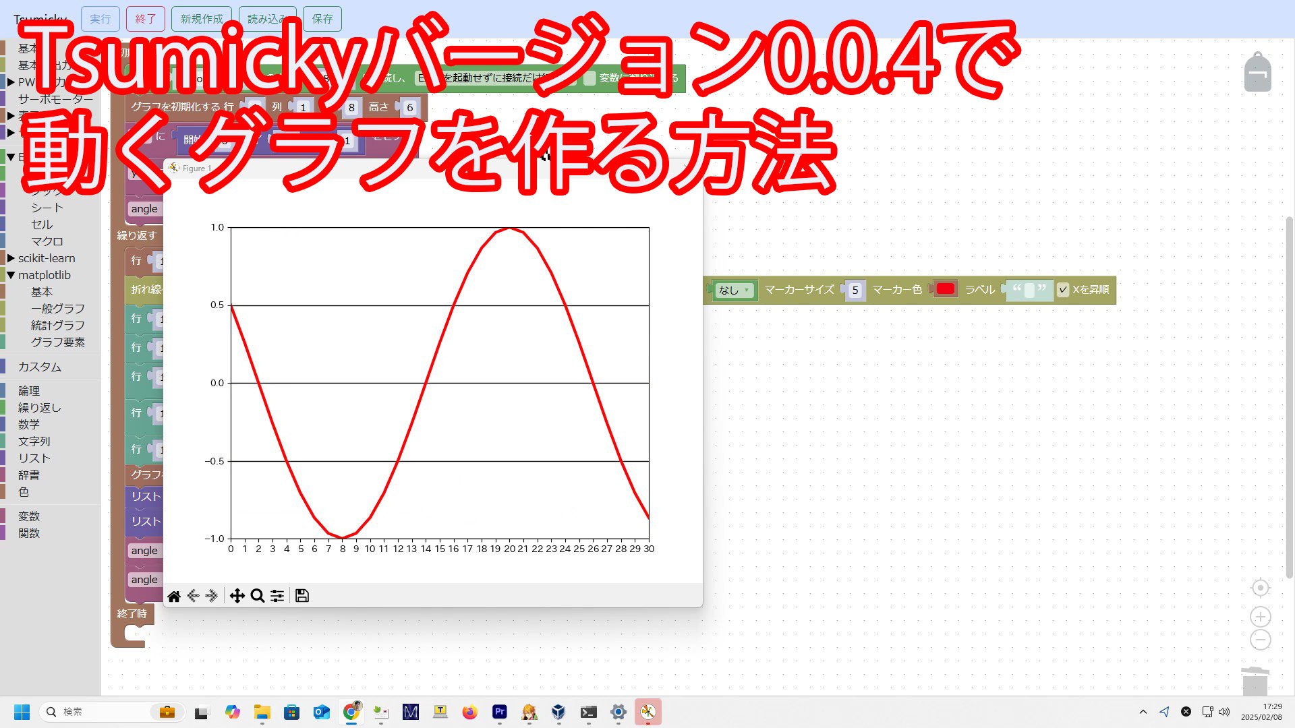Reset the Figure 1 plot view with Home
Viewport: 1295px width, 728px height.
174,596
